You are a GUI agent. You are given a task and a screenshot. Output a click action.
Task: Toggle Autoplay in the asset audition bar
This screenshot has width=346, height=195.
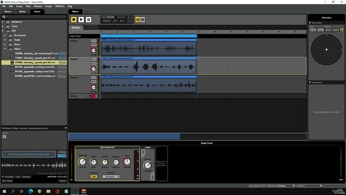pyautogui.click(x=9, y=177)
